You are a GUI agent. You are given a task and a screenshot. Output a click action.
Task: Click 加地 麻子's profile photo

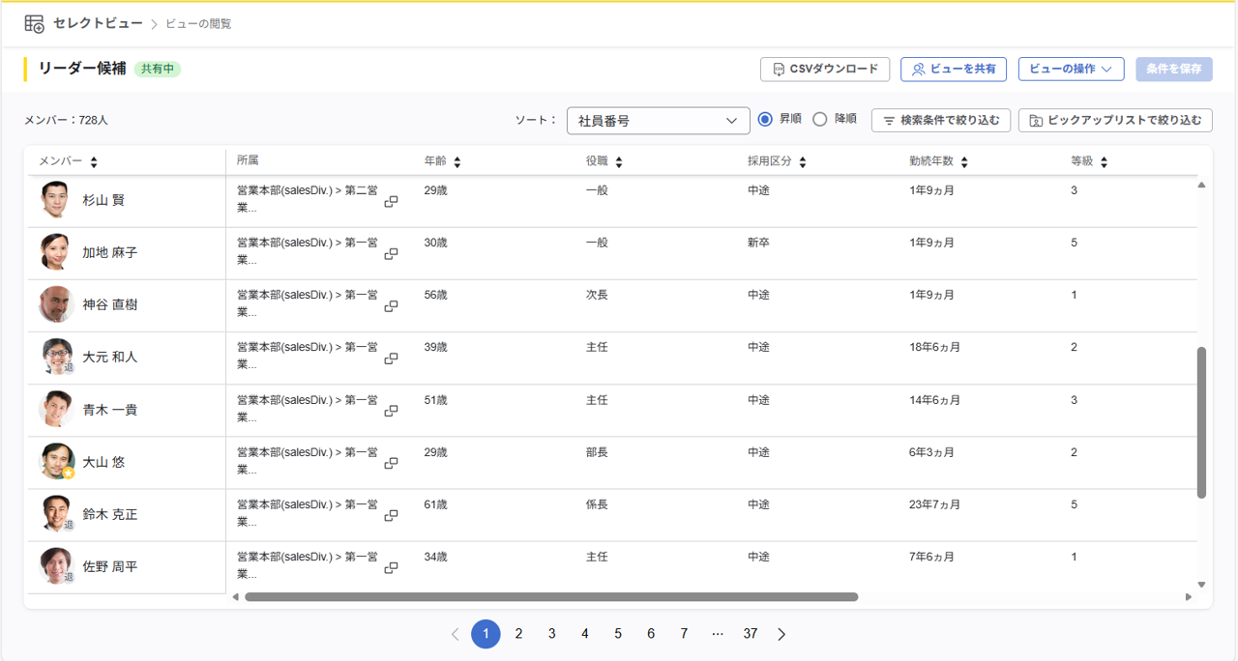coord(56,252)
